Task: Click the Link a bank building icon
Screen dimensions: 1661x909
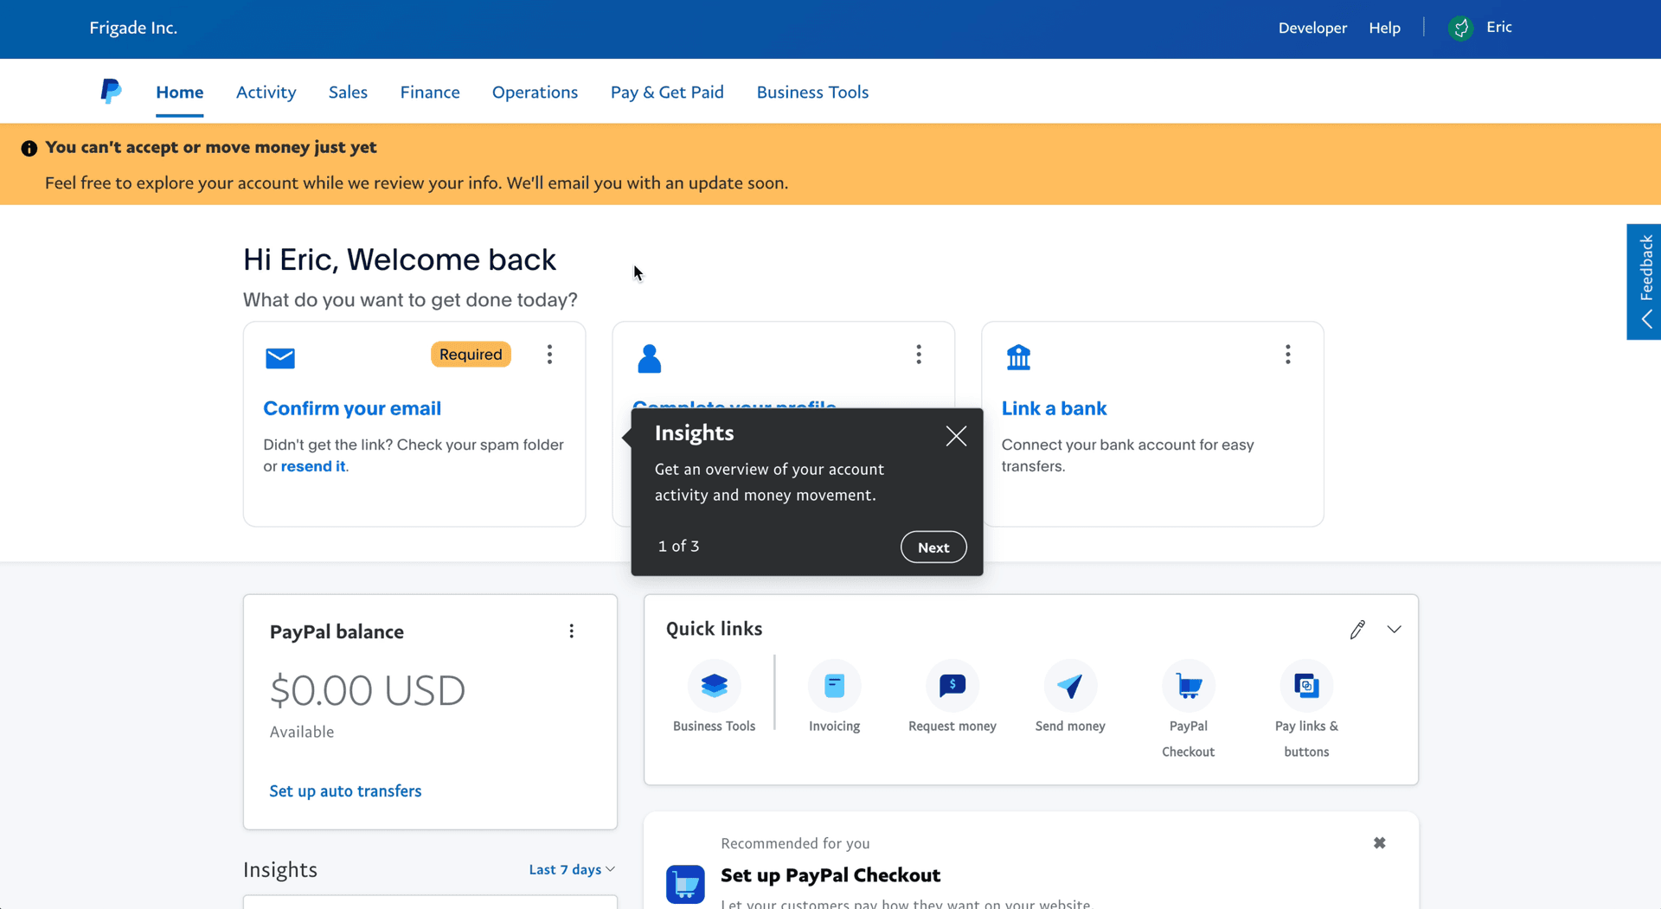Action: point(1018,357)
